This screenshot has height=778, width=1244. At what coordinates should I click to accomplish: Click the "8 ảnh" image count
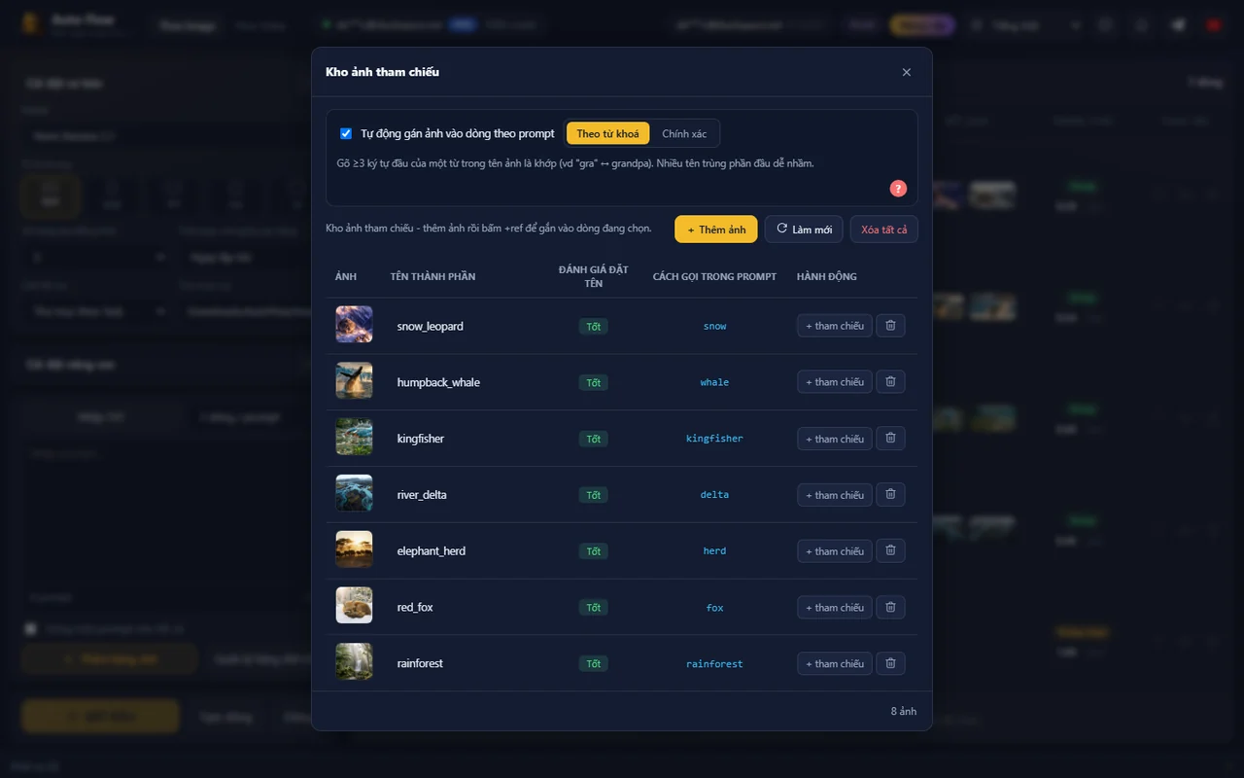click(904, 711)
